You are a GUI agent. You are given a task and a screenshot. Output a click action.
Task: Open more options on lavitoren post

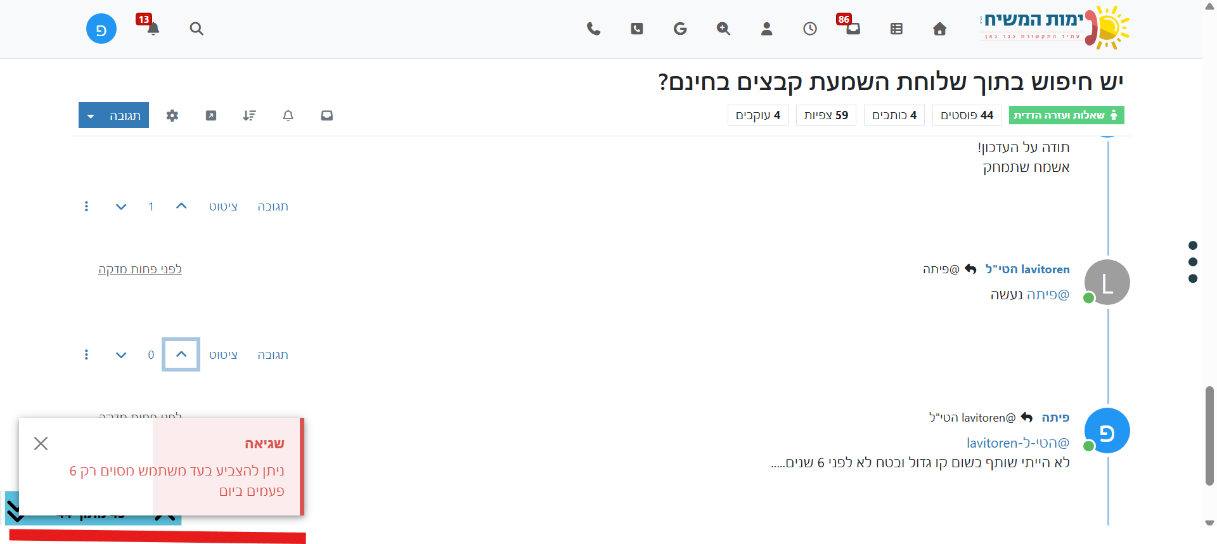(x=86, y=355)
